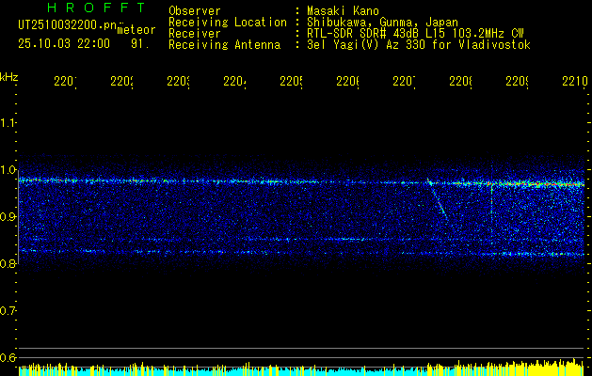Screen dimensions: 592x376
Task: Click the yellow intensity bar graph at bottom
Action: 302,368
